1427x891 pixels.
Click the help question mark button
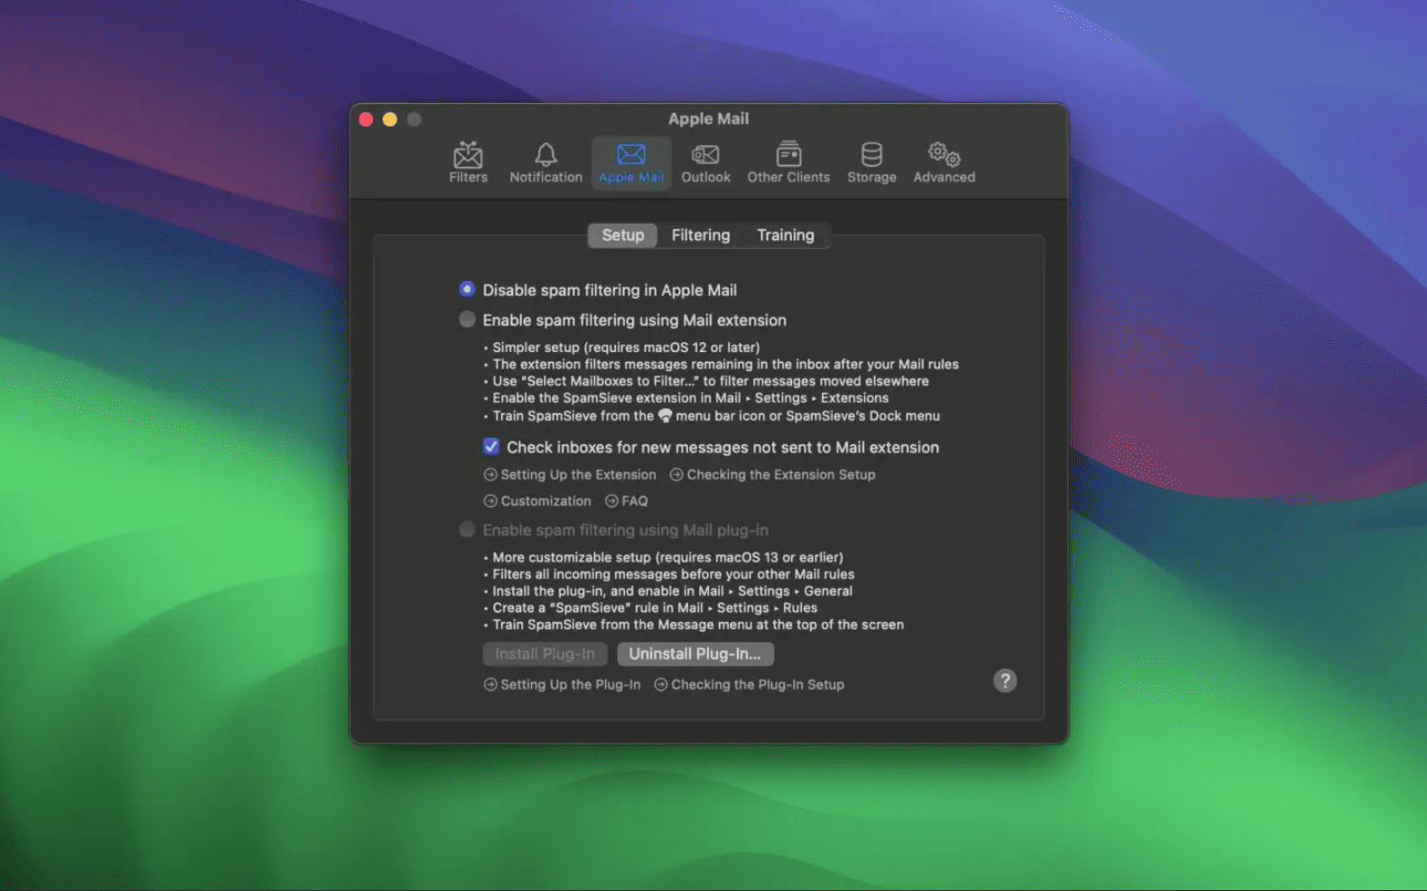[1005, 681]
